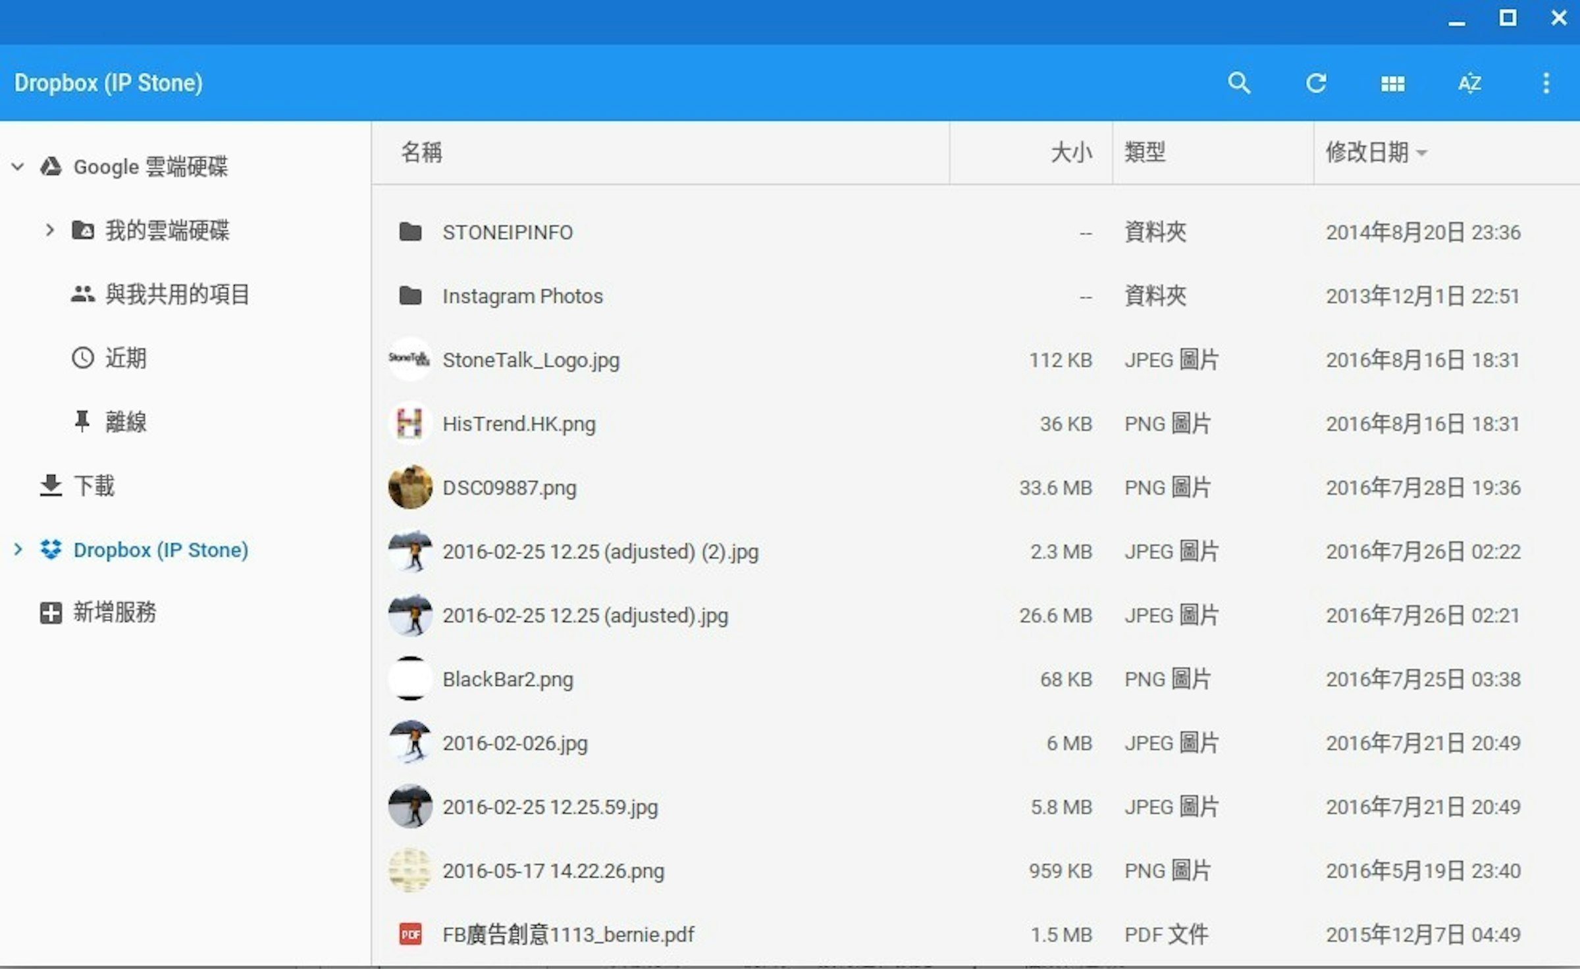Click 新增服務 to add a service
The height and width of the screenshot is (969, 1580).
pyautogui.click(x=115, y=612)
